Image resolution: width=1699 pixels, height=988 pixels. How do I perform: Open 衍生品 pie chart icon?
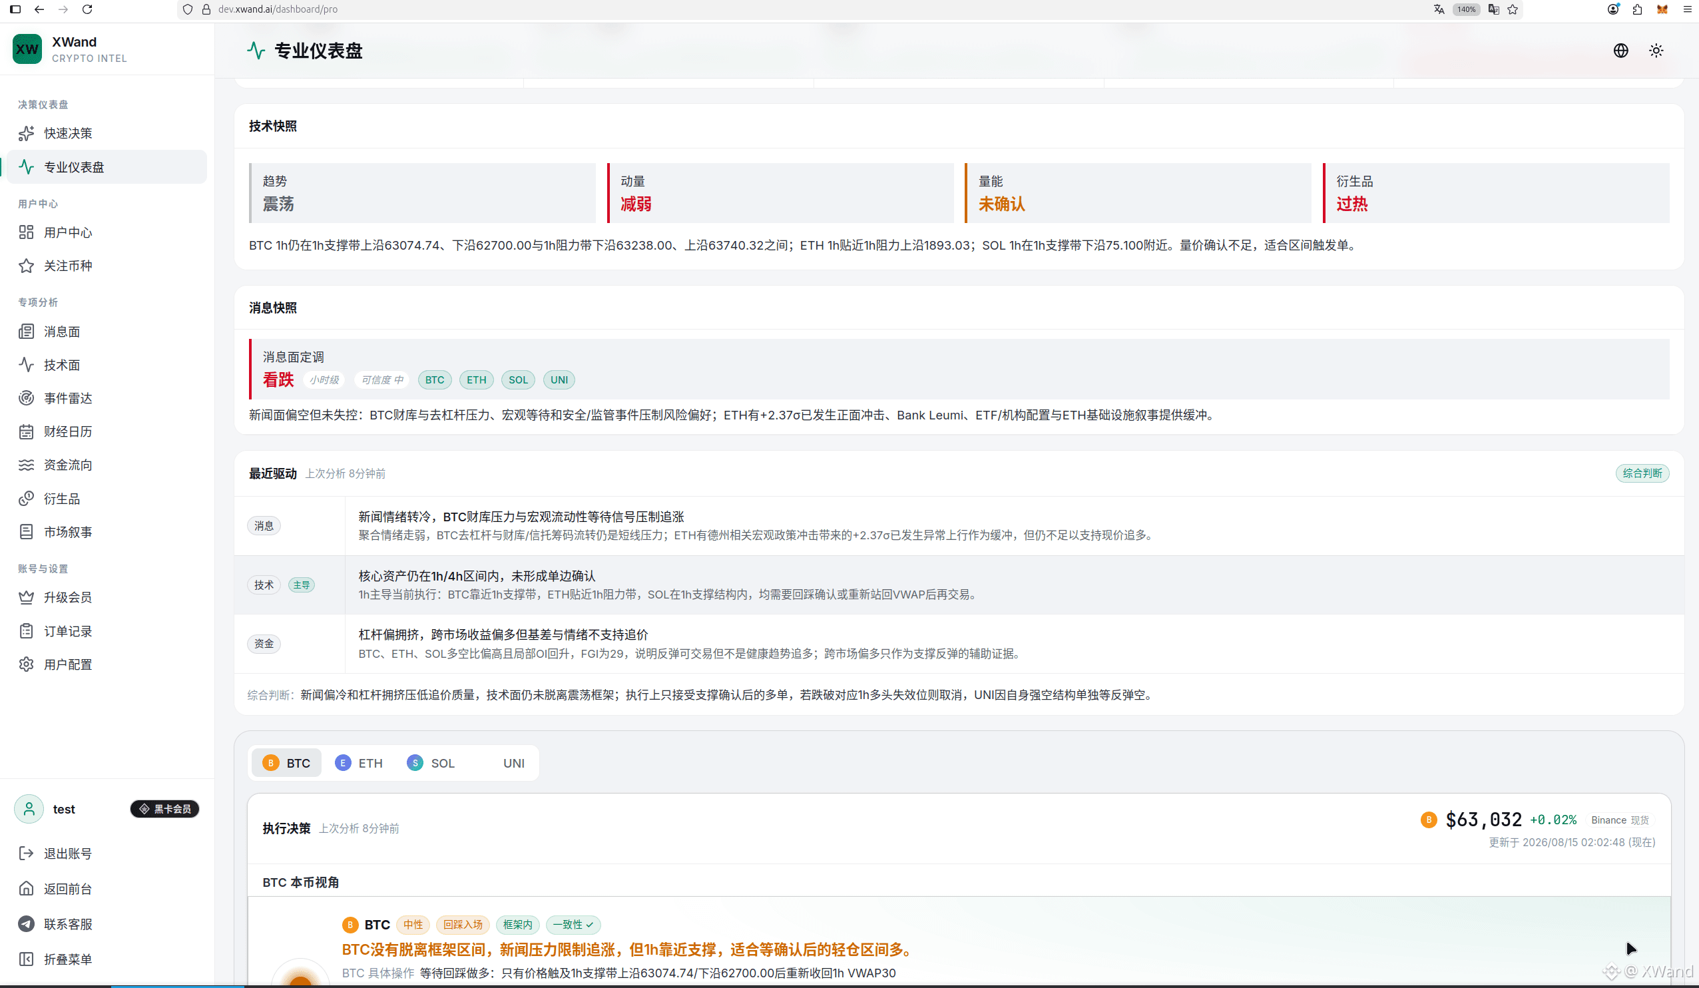[x=26, y=499]
